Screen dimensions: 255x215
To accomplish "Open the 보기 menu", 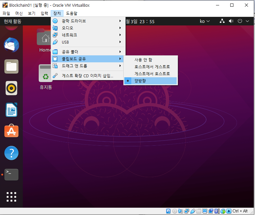I will 31,13.
